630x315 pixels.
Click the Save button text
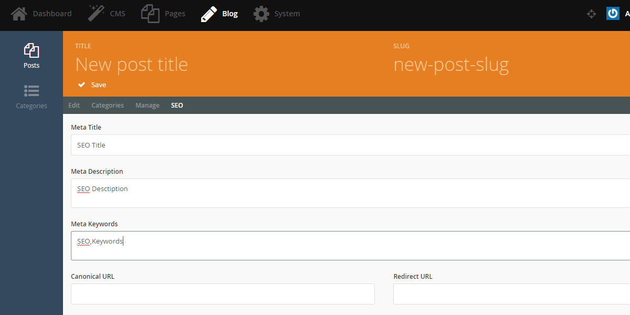click(x=99, y=85)
